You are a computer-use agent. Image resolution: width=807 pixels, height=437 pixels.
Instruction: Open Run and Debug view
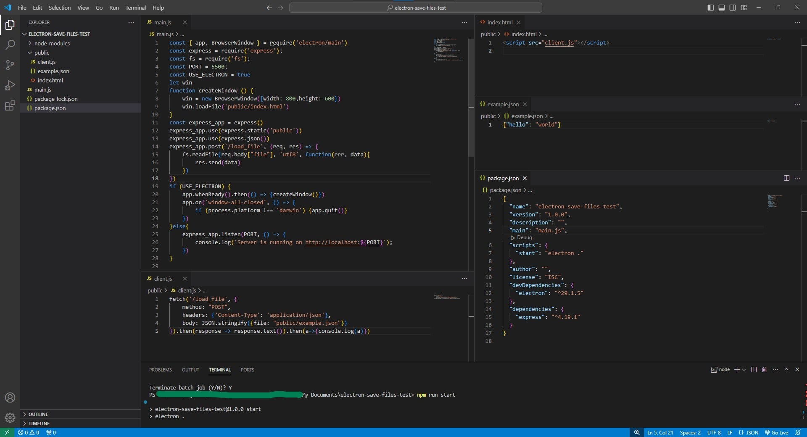[10, 85]
